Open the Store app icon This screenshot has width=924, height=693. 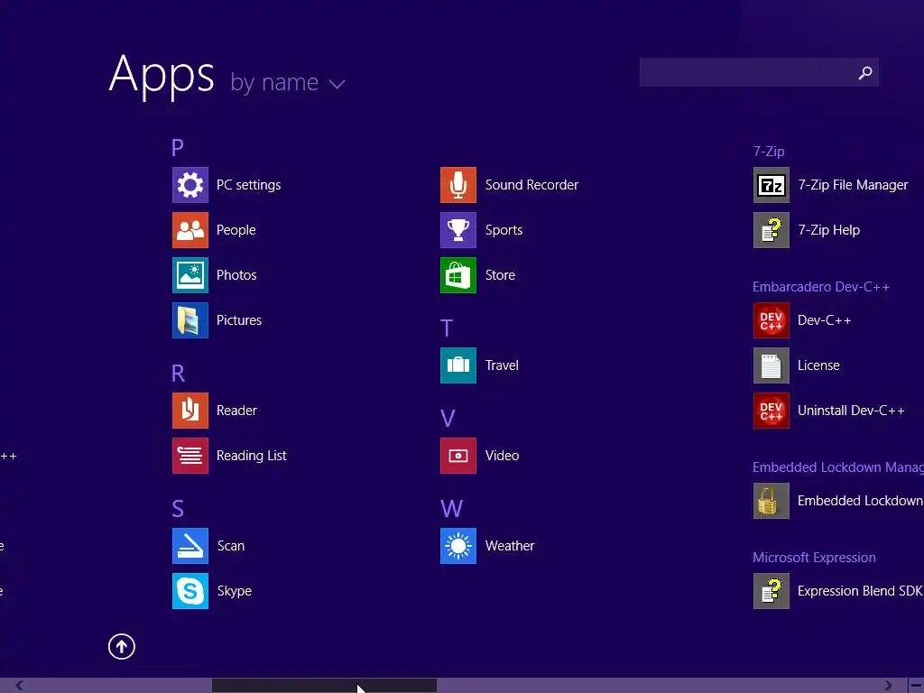coord(457,275)
